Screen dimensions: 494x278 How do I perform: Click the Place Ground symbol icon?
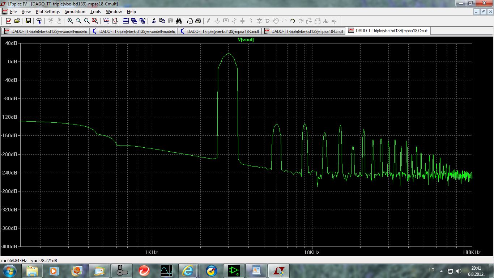(x=218, y=21)
